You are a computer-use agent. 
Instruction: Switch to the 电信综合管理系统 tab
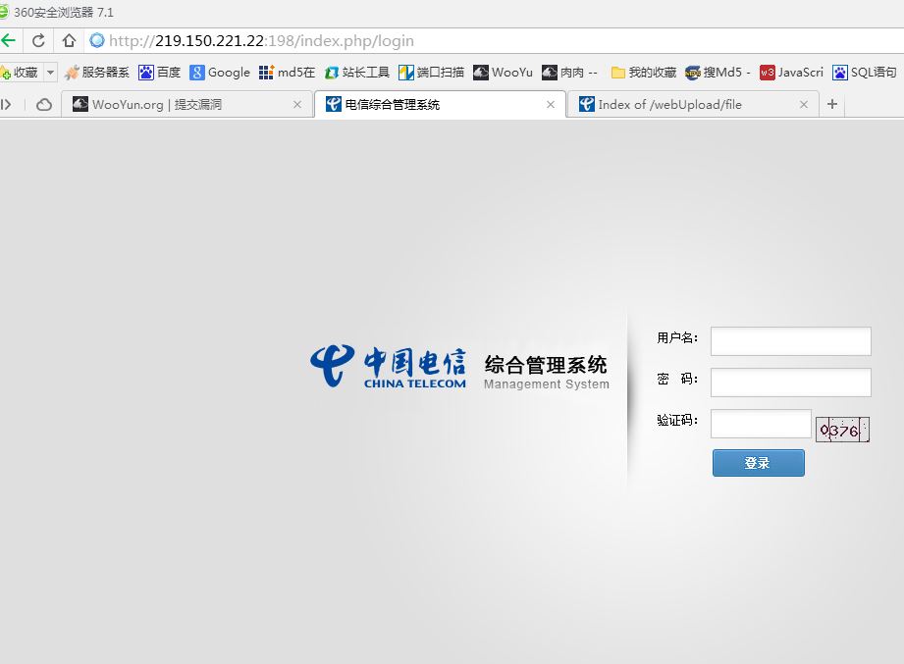tap(440, 105)
